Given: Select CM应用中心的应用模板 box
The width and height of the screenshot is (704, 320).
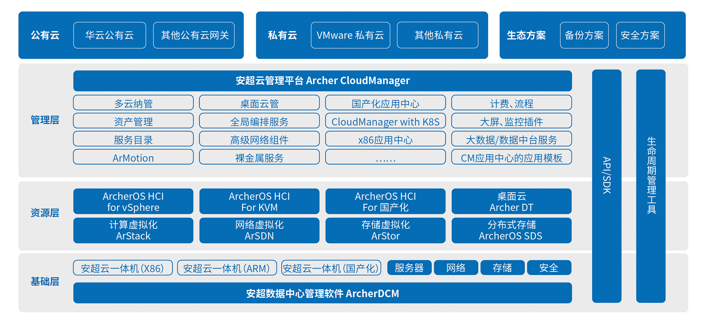Looking at the screenshot, I should [511, 157].
